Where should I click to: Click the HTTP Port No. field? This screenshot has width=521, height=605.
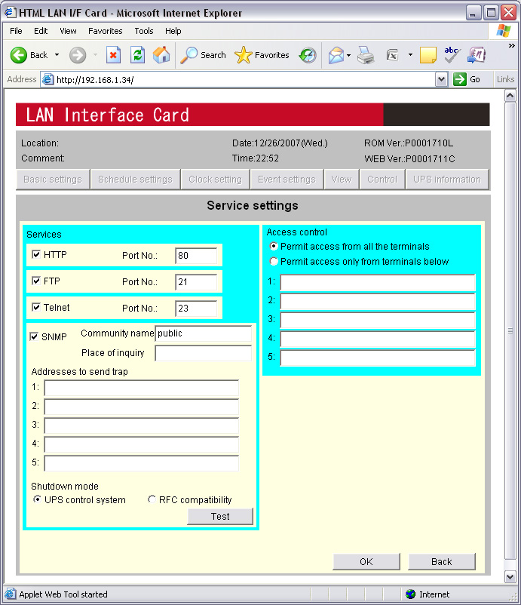pyautogui.click(x=196, y=256)
